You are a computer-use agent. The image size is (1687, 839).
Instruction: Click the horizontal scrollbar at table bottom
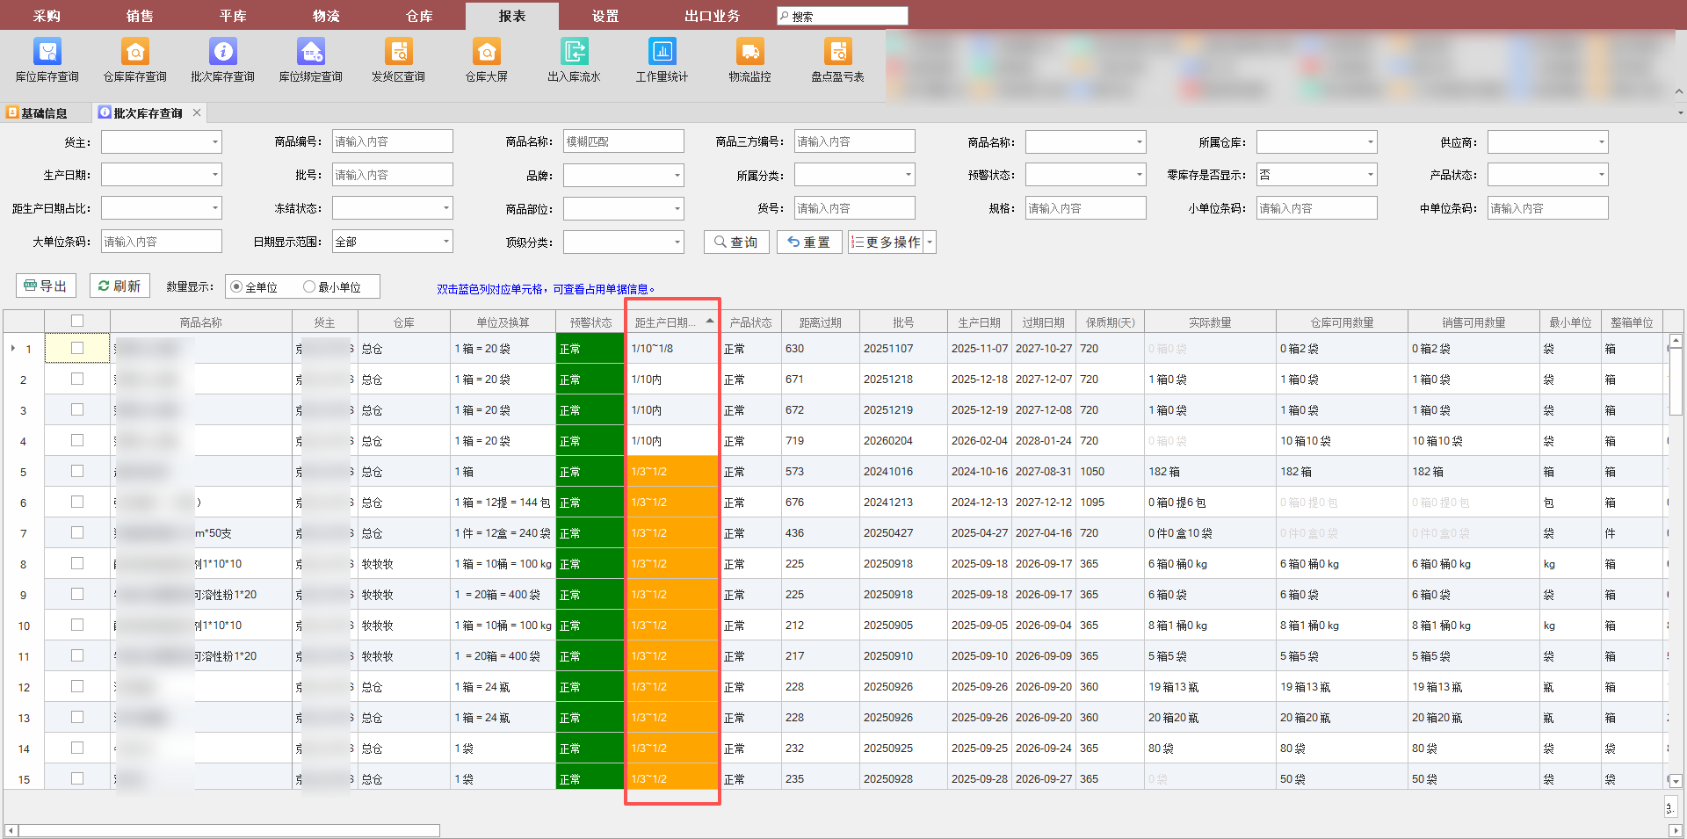pyautogui.click(x=228, y=830)
